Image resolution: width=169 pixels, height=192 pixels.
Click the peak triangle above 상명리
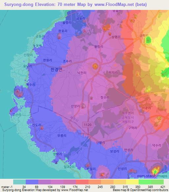pyautogui.click(x=110, y=34)
